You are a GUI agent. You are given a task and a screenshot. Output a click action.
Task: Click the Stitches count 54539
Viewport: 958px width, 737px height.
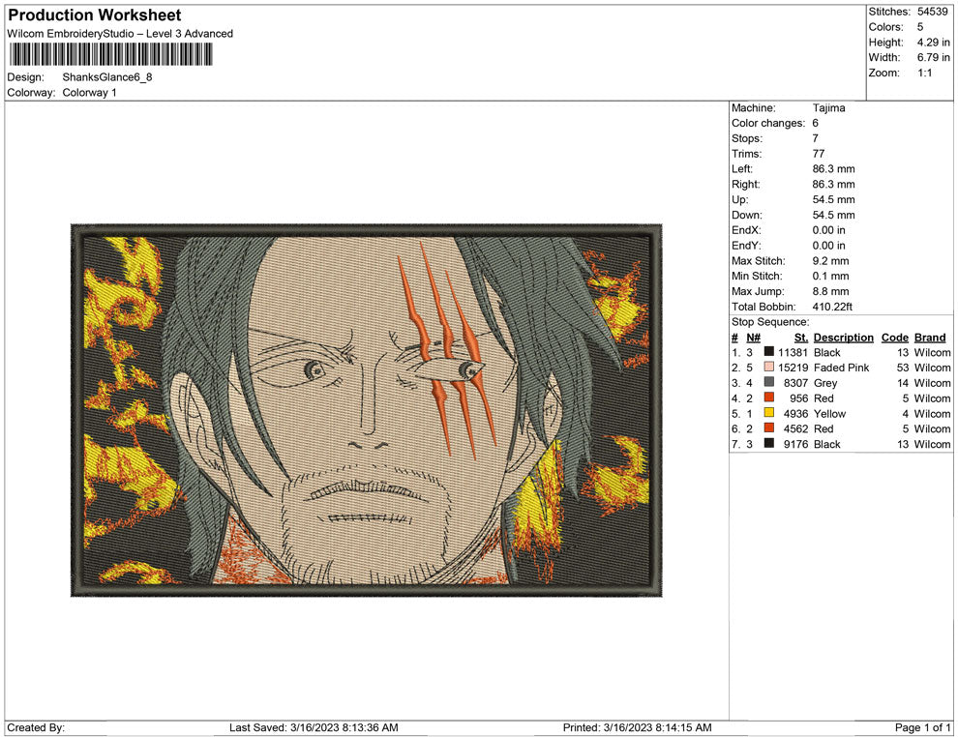[x=932, y=12]
